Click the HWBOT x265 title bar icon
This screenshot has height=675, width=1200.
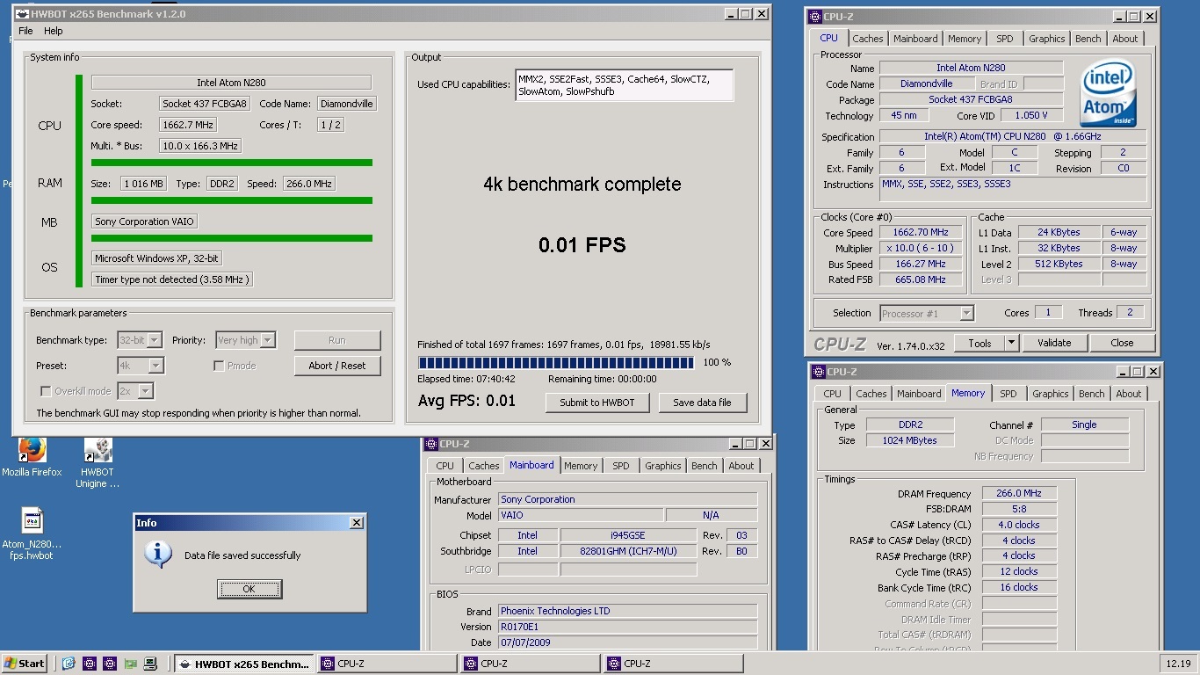[24, 14]
